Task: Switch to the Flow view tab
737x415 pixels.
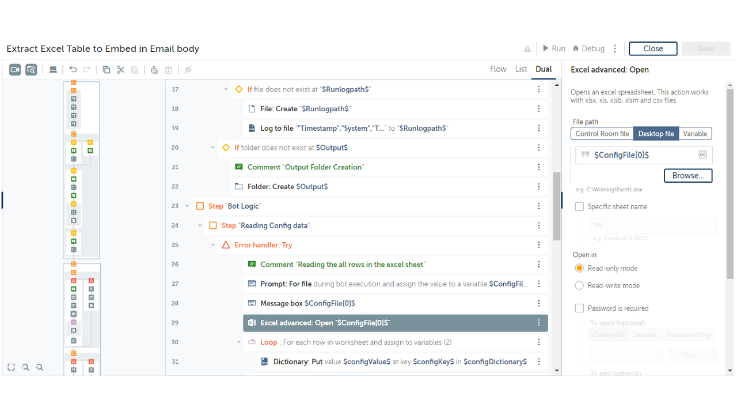Action: [498, 69]
